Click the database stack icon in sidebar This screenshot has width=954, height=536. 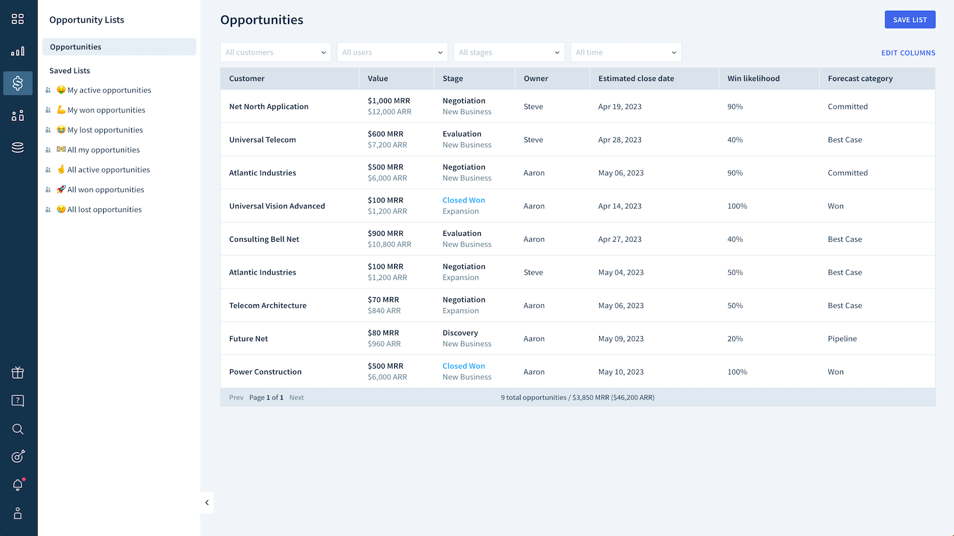click(x=18, y=148)
